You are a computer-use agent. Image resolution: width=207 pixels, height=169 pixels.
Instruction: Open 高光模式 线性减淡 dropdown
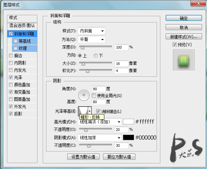[100, 122]
